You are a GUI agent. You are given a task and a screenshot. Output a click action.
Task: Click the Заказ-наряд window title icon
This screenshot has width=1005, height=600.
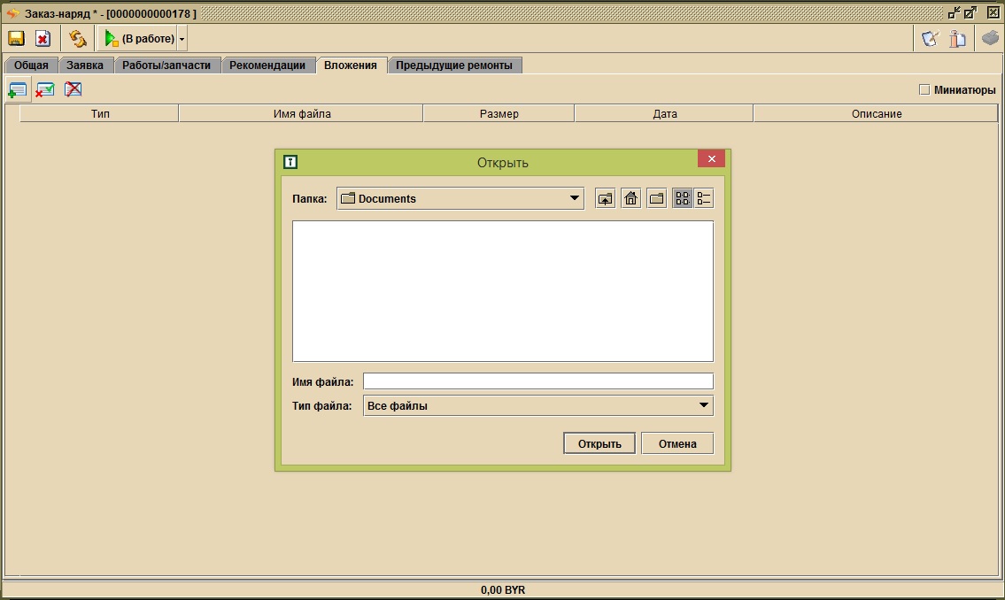pyautogui.click(x=12, y=12)
